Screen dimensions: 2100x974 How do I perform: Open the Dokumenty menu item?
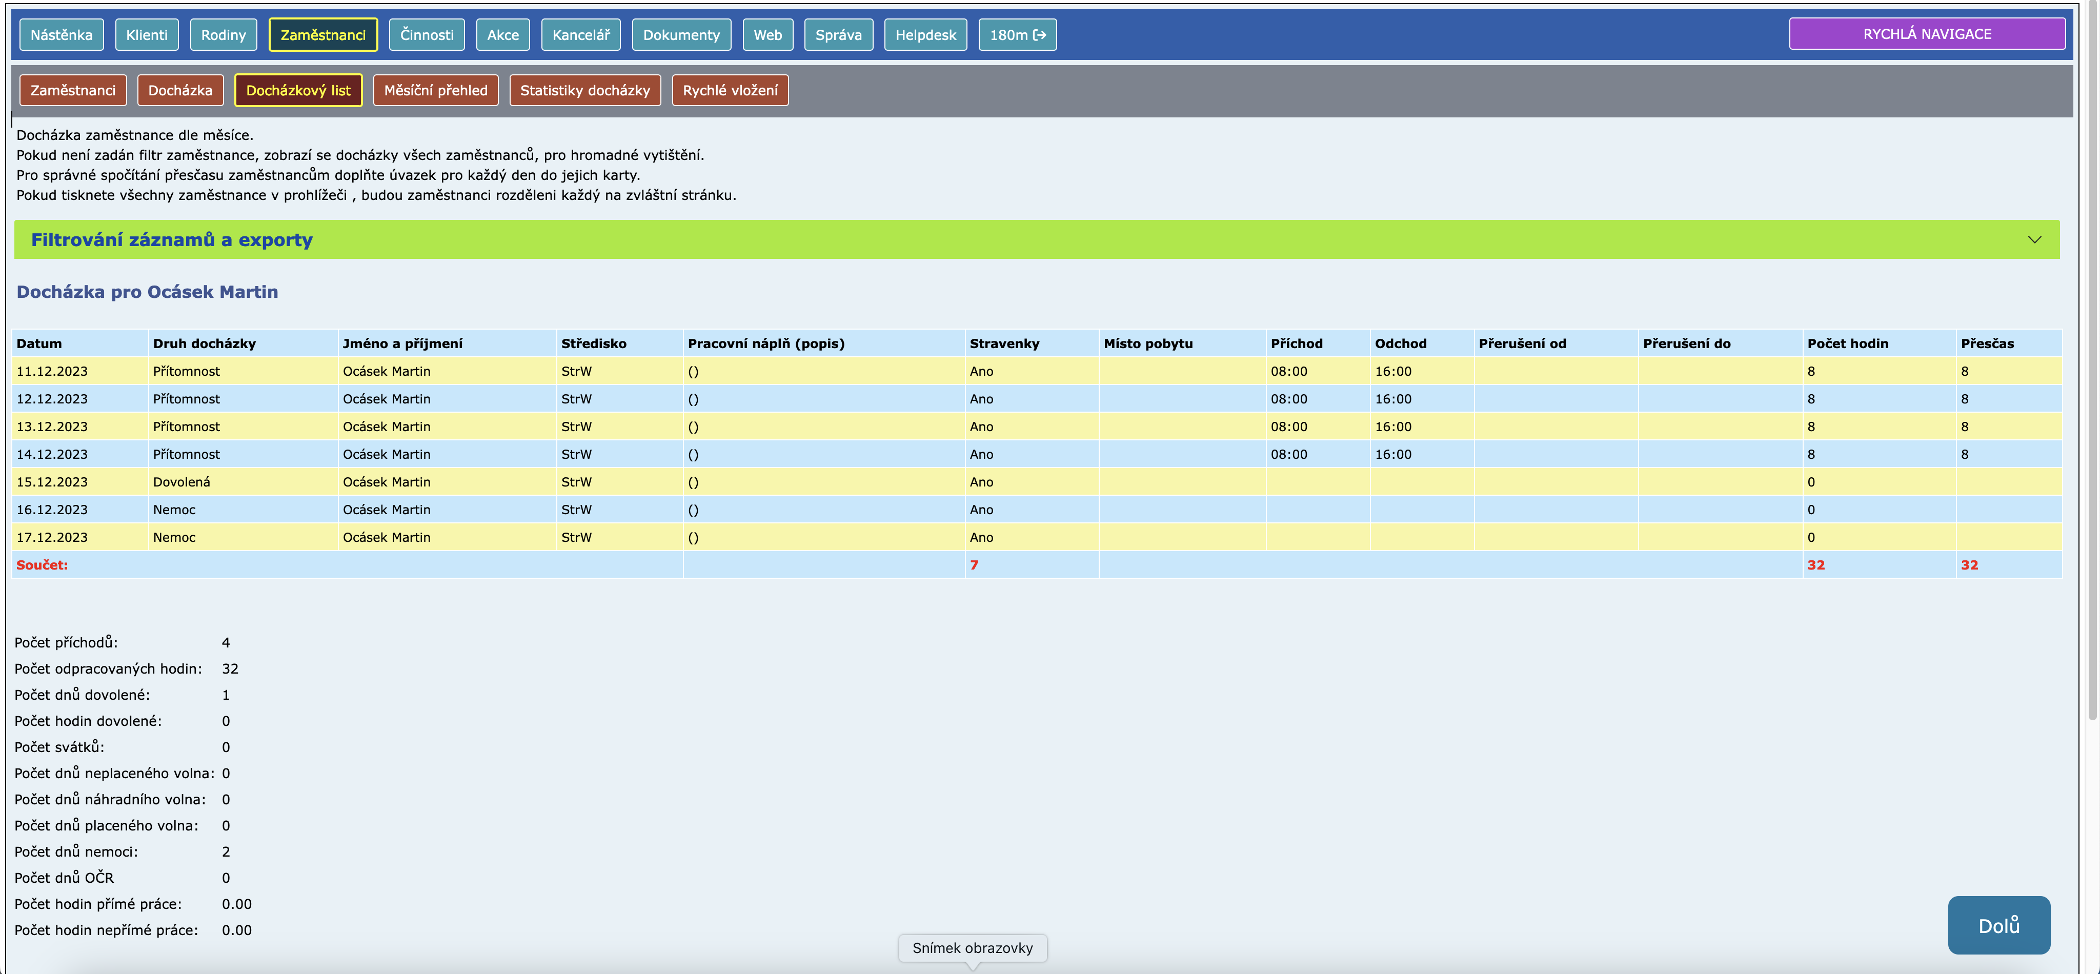pos(681,35)
